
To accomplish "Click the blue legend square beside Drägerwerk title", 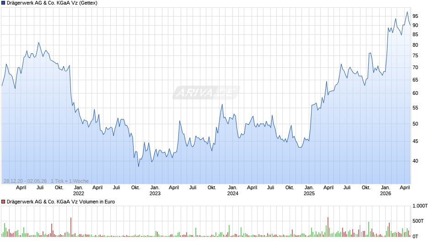I will pyautogui.click(x=3, y=3).
